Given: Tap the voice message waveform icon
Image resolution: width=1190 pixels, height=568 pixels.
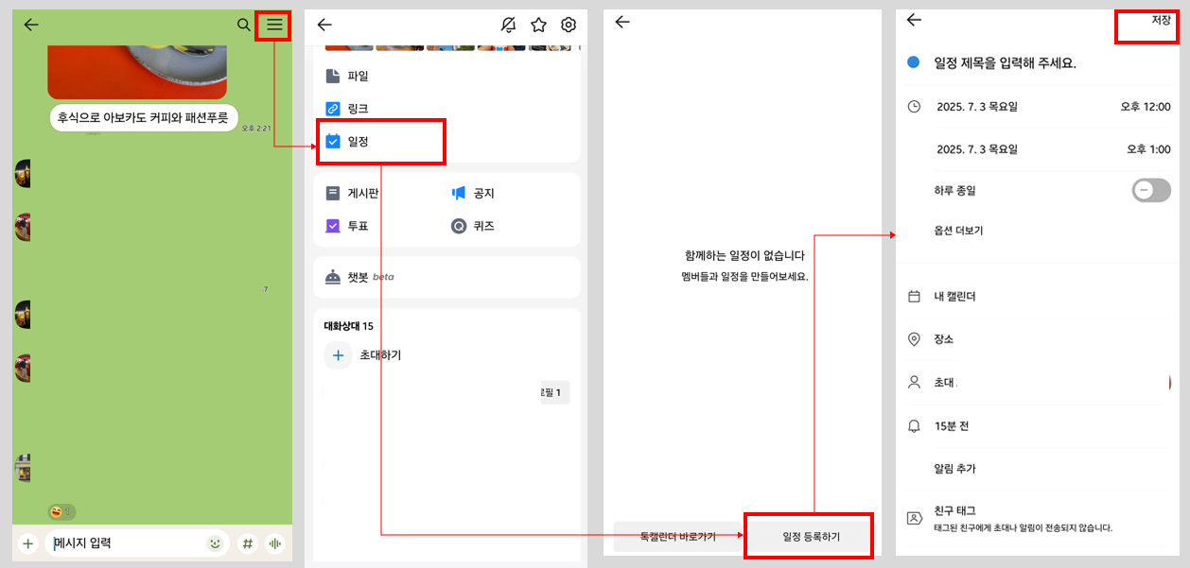Looking at the screenshot, I should click(x=275, y=543).
